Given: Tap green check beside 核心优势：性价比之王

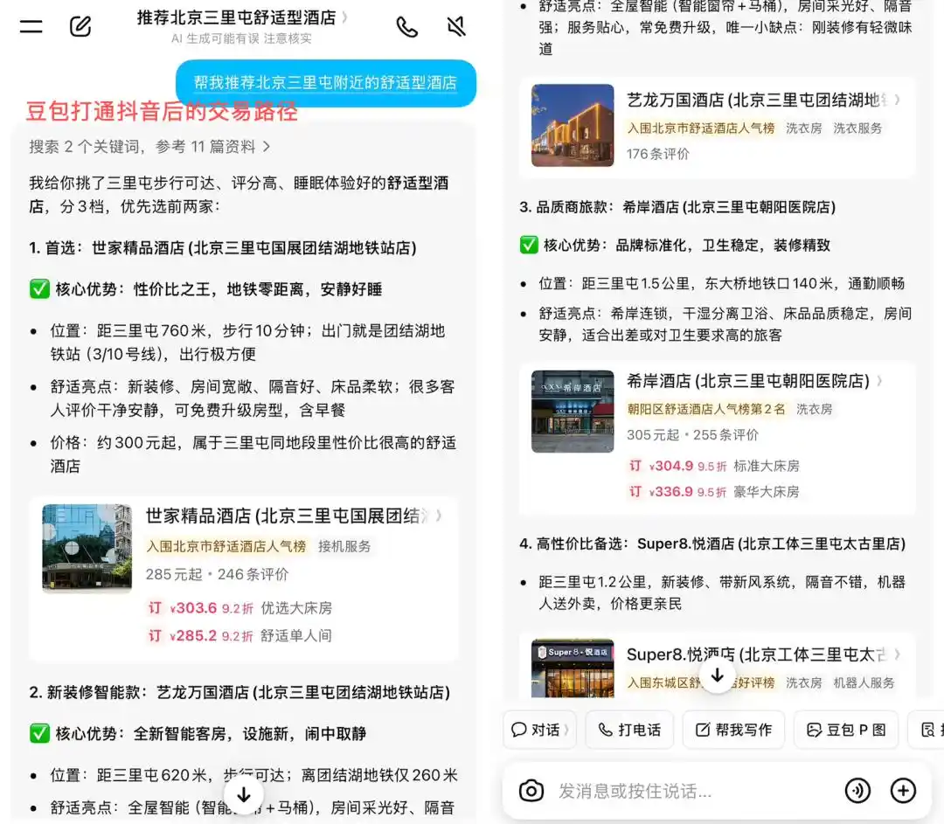Looking at the screenshot, I should 39,289.
